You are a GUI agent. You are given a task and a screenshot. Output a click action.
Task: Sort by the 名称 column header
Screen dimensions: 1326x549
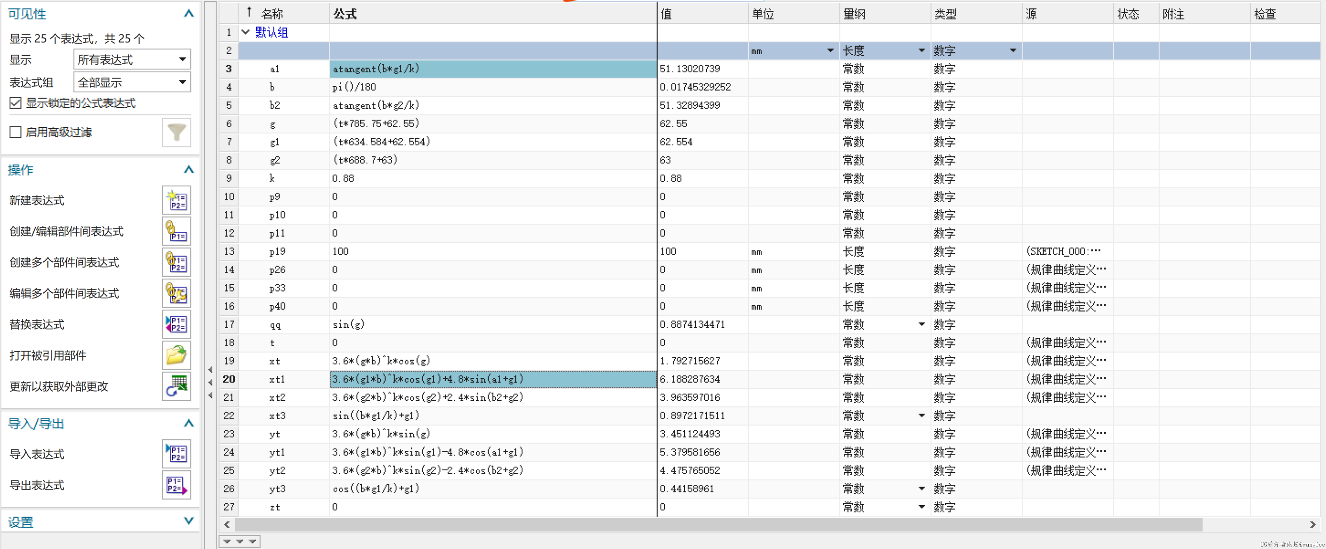click(x=284, y=13)
